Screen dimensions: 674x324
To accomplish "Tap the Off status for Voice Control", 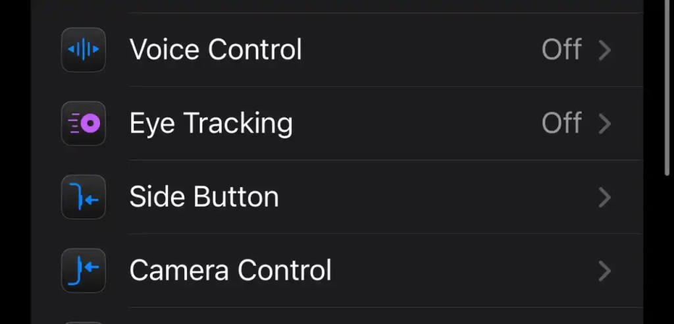I will pos(561,50).
